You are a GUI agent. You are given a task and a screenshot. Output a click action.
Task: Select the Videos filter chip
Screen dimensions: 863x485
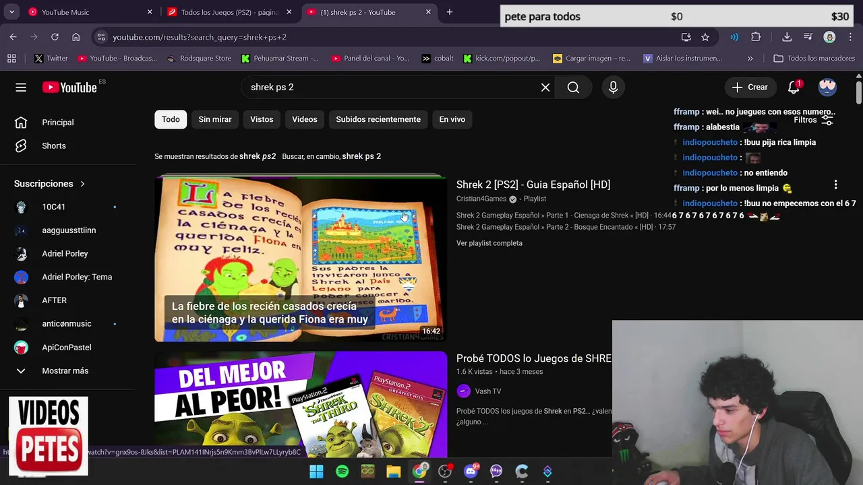tap(305, 119)
